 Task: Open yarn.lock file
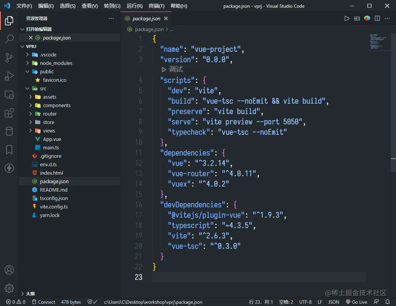50,215
